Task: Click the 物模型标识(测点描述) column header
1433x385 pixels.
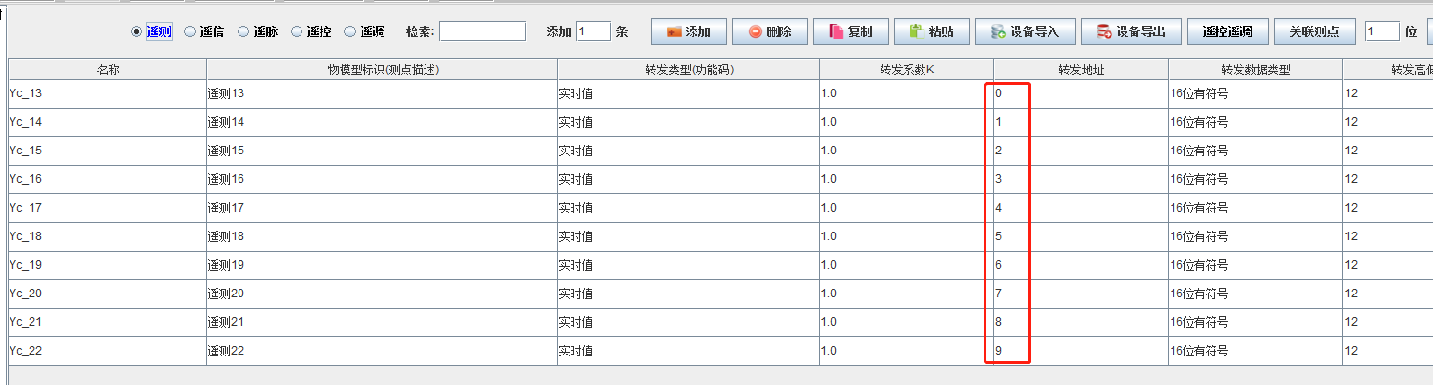Action: coord(382,70)
